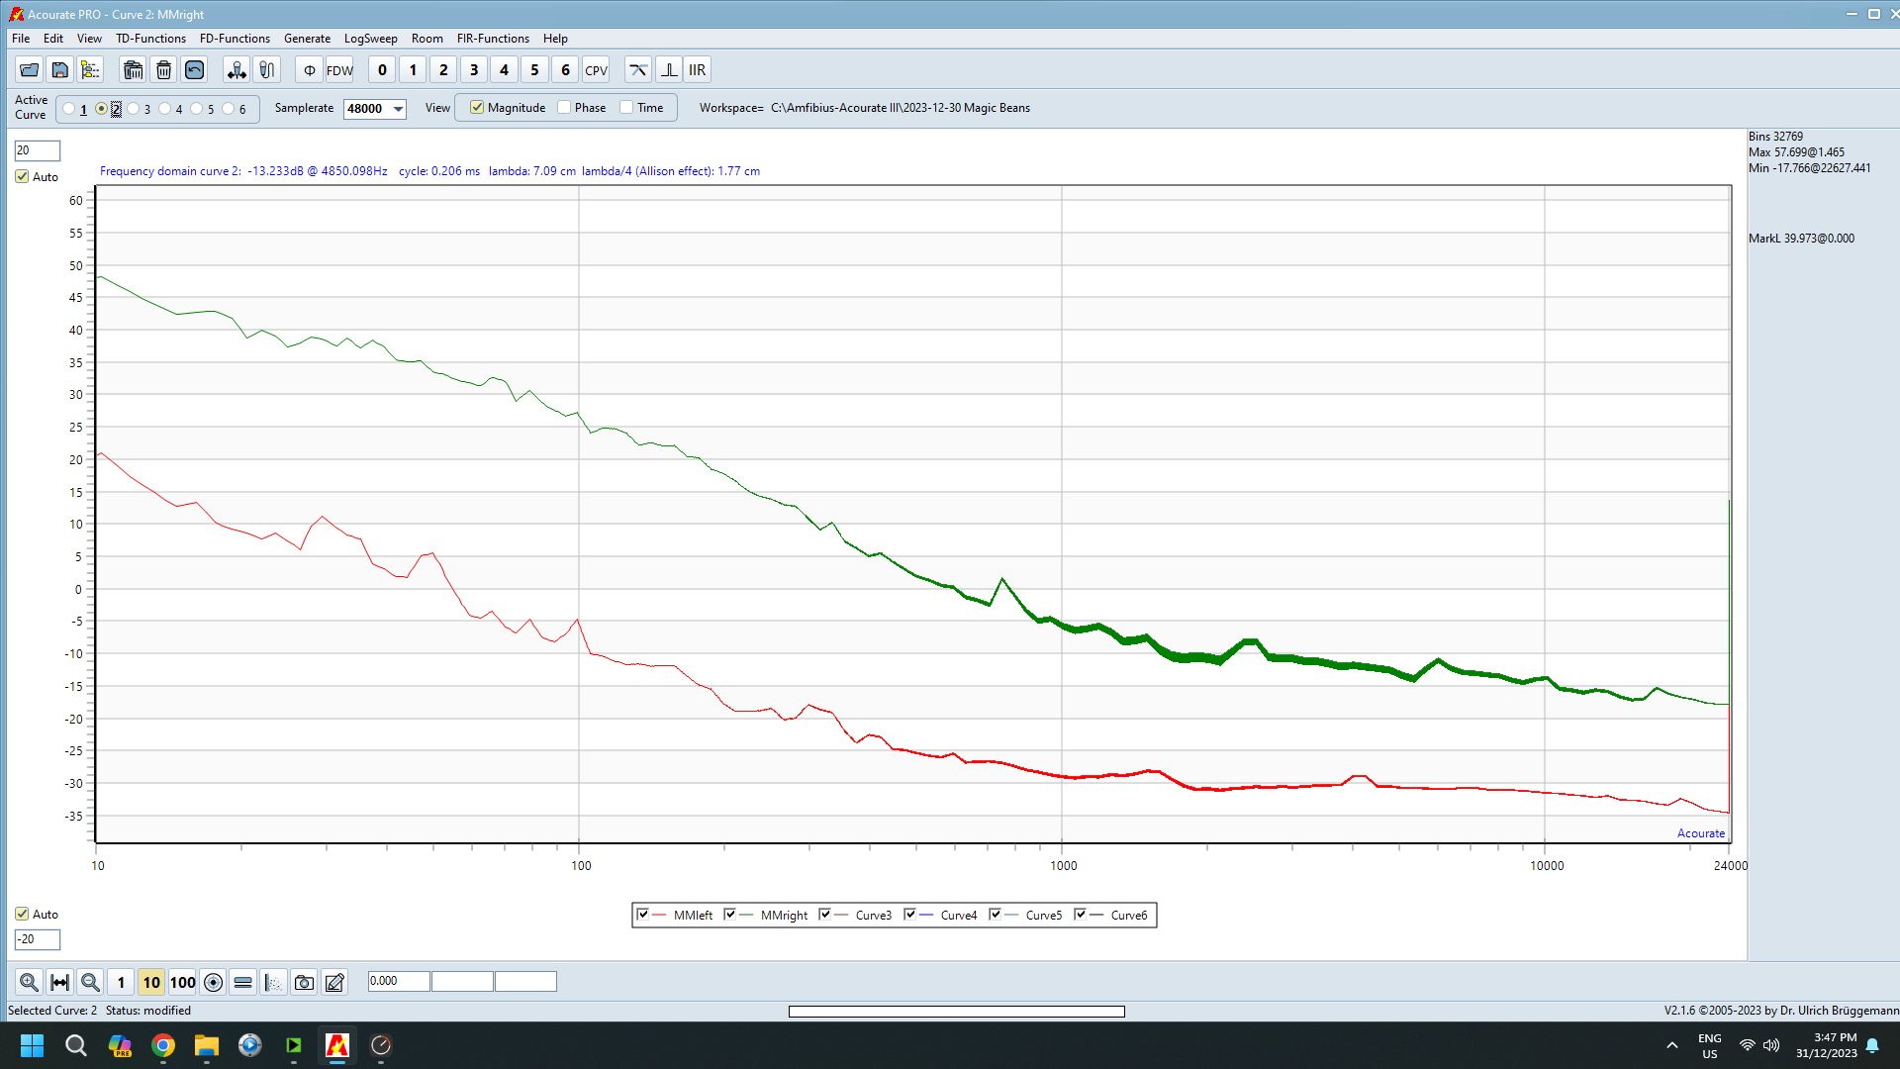Click the fit width arrows icon
The width and height of the screenshot is (1900, 1069).
pos(59,982)
